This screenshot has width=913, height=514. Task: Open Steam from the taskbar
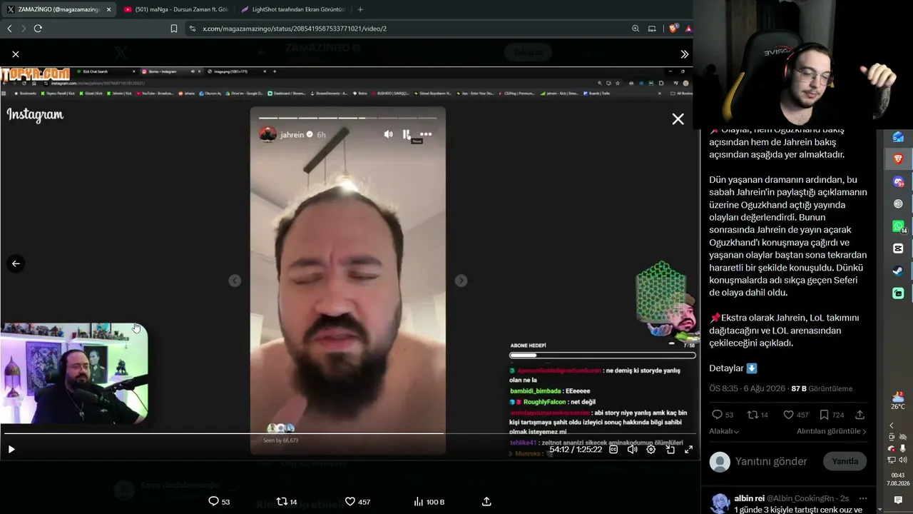pos(898,271)
